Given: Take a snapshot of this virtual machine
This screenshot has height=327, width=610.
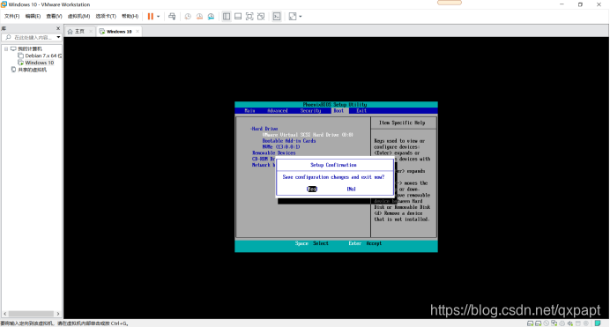Looking at the screenshot, I should pos(188,17).
